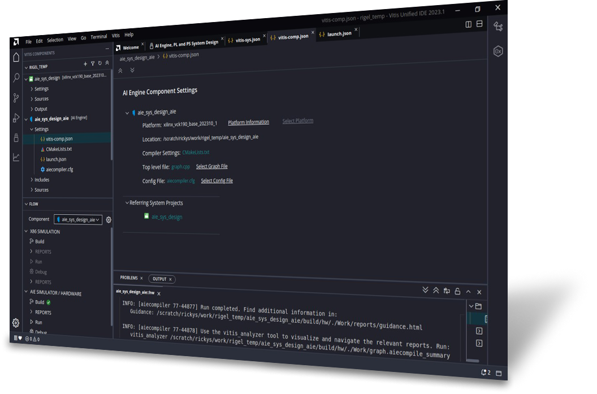
Task: Toggle panel layout icon in status bar
Action: [x=499, y=373]
